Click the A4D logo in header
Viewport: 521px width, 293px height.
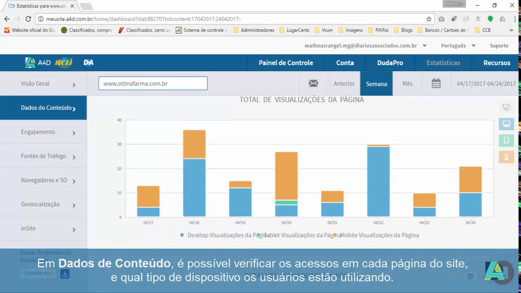click(38, 63)
